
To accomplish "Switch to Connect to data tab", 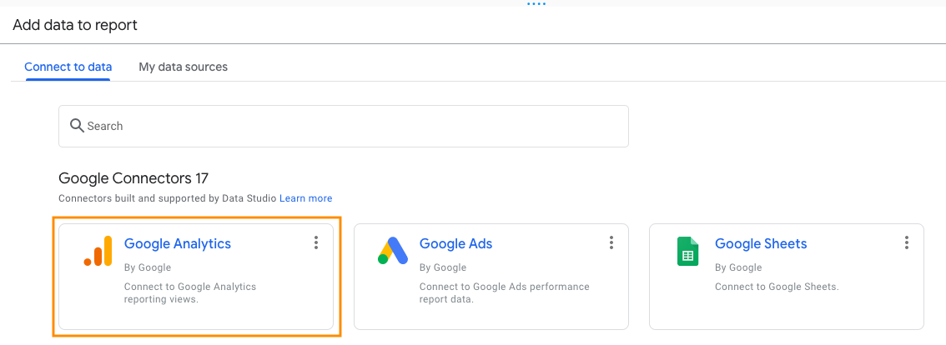I will [68, 67].
